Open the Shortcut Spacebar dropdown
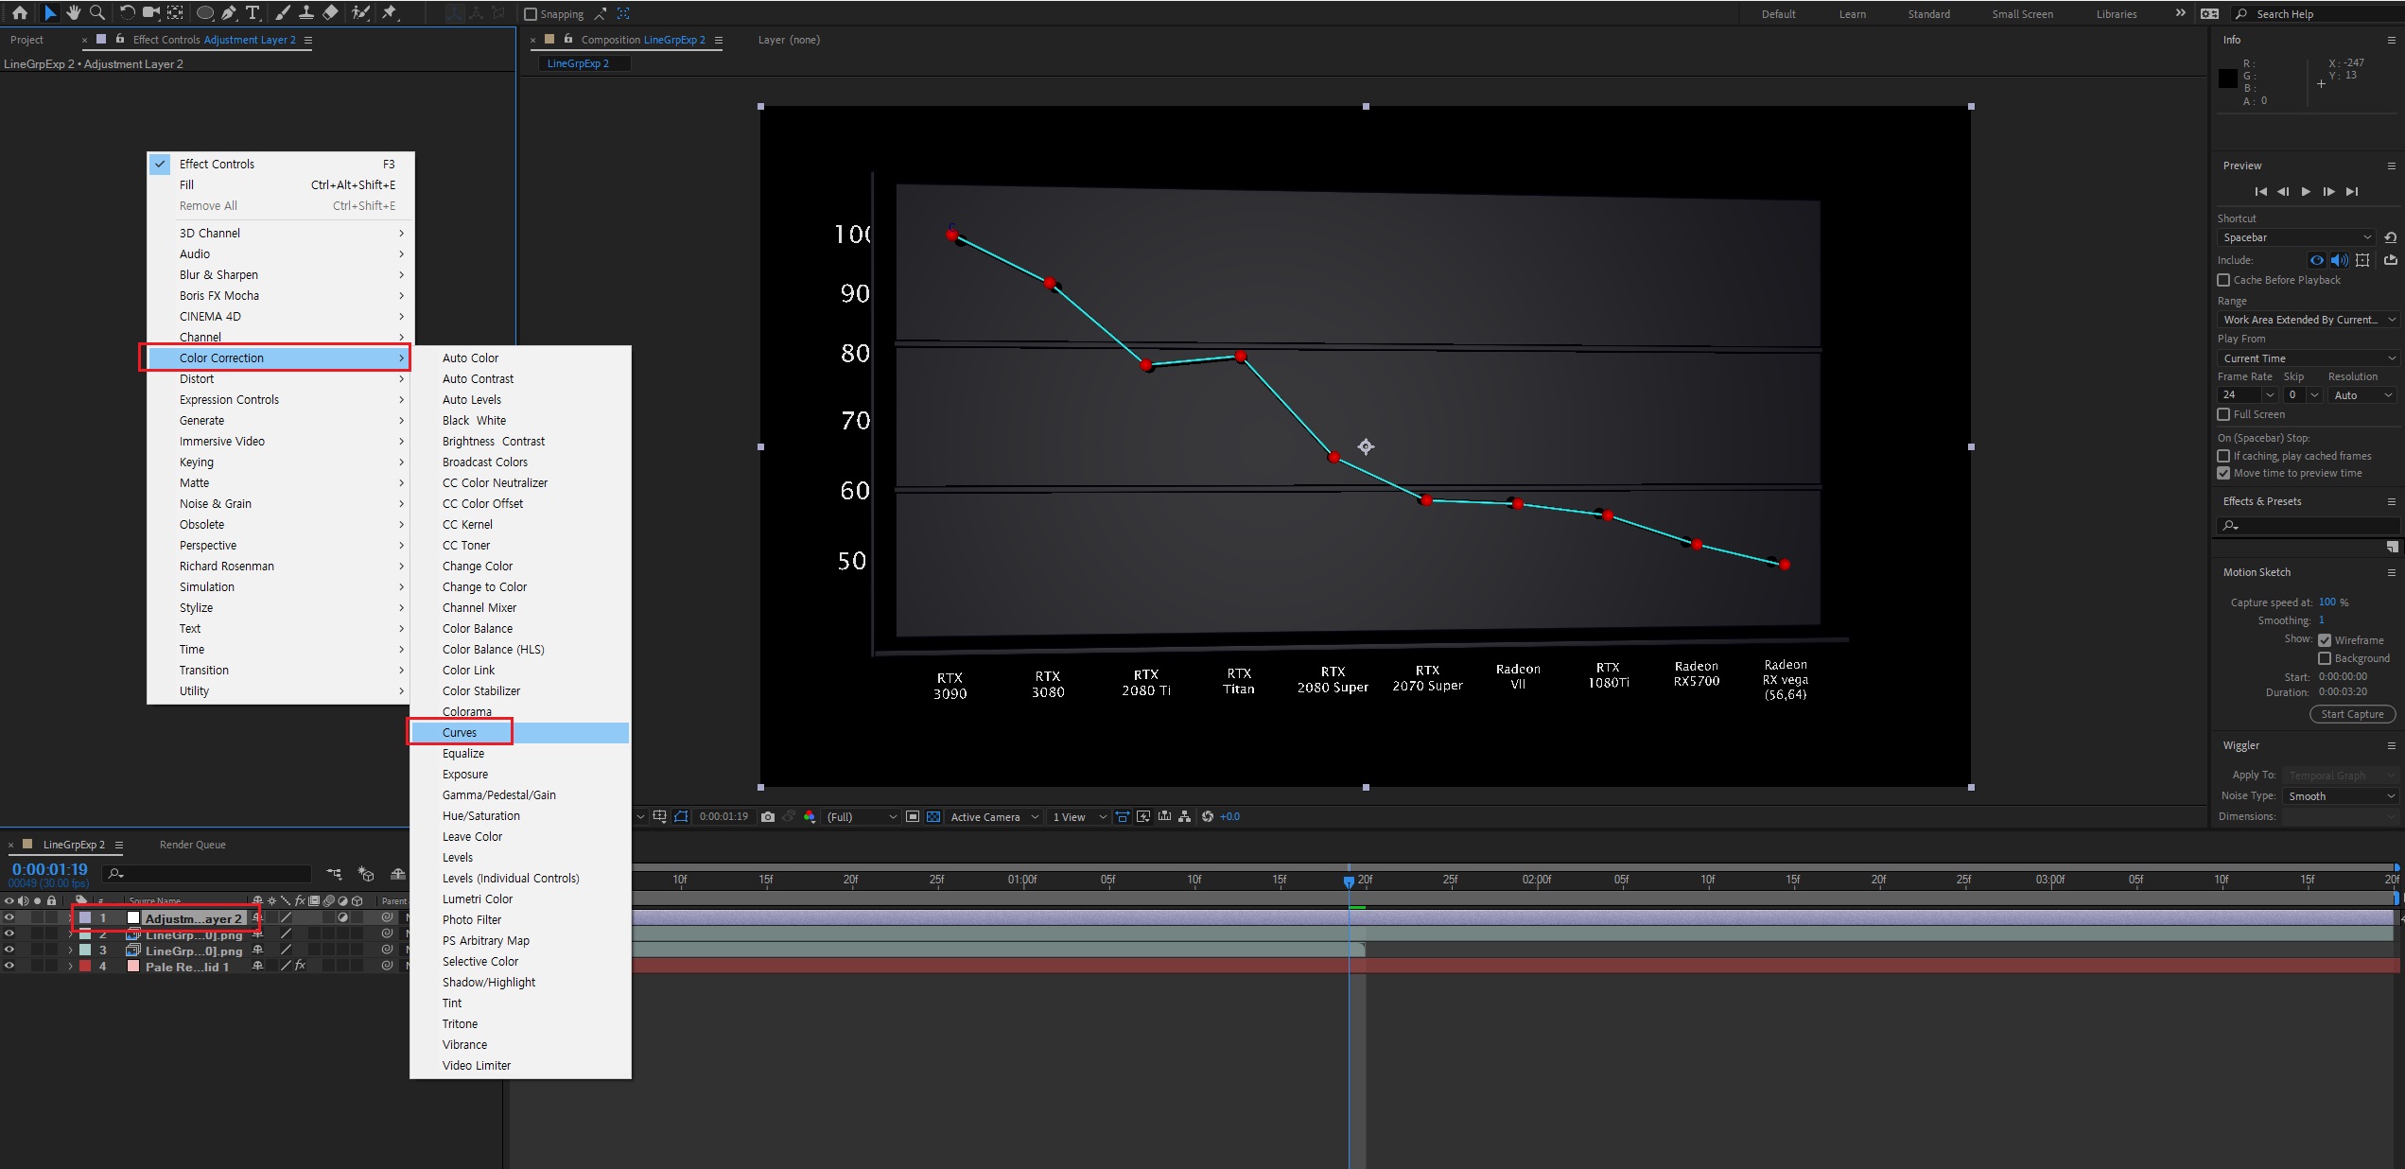The image size is (2405, 1169). pyautogui.click(x=2297, y=237)
